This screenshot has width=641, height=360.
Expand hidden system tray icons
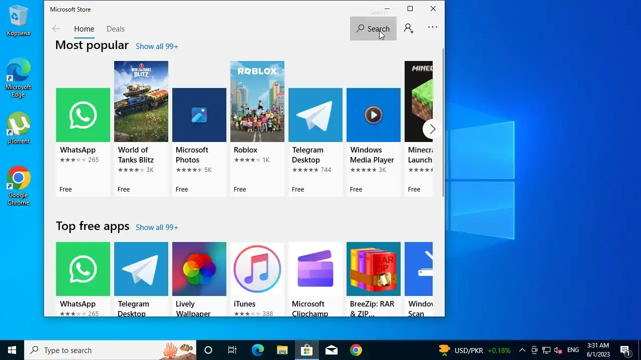522,350
